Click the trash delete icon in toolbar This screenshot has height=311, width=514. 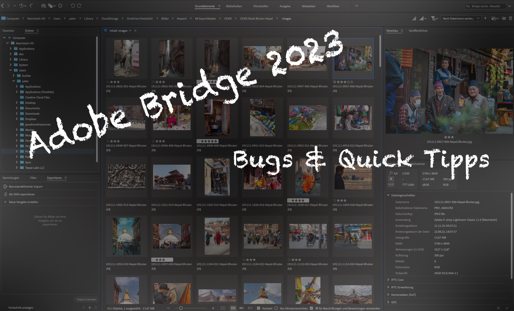point(510,18)
